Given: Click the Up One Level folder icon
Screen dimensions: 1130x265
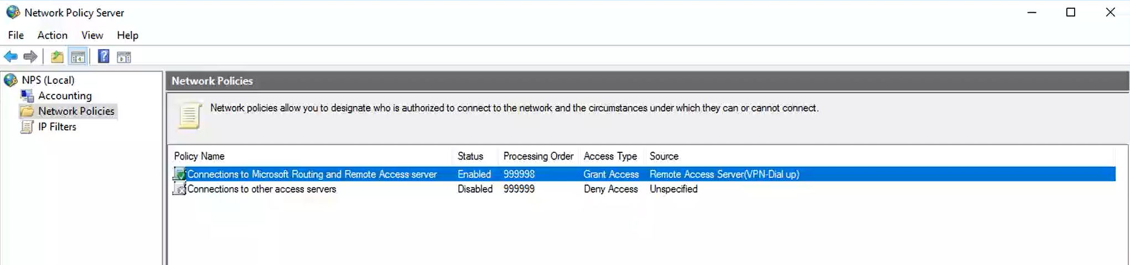Looking at the screenshot, I should 57,56.
